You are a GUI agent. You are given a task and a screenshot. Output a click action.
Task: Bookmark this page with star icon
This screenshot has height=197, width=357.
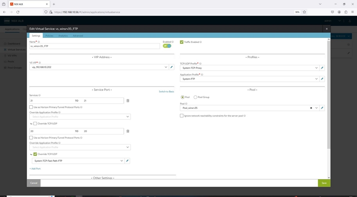tap(304, 12)
